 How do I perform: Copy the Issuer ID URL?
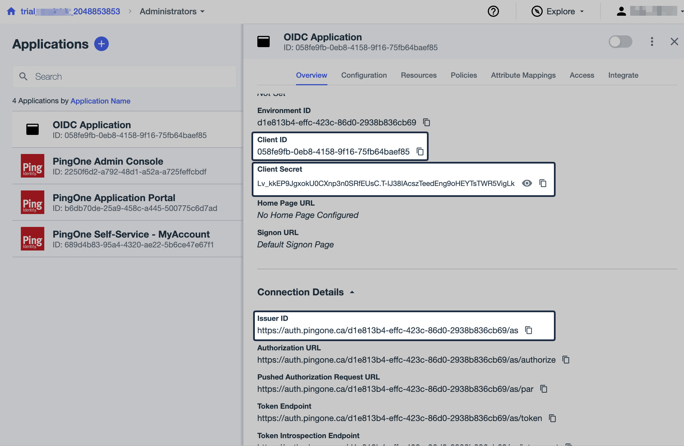click(x=529, y=330)
